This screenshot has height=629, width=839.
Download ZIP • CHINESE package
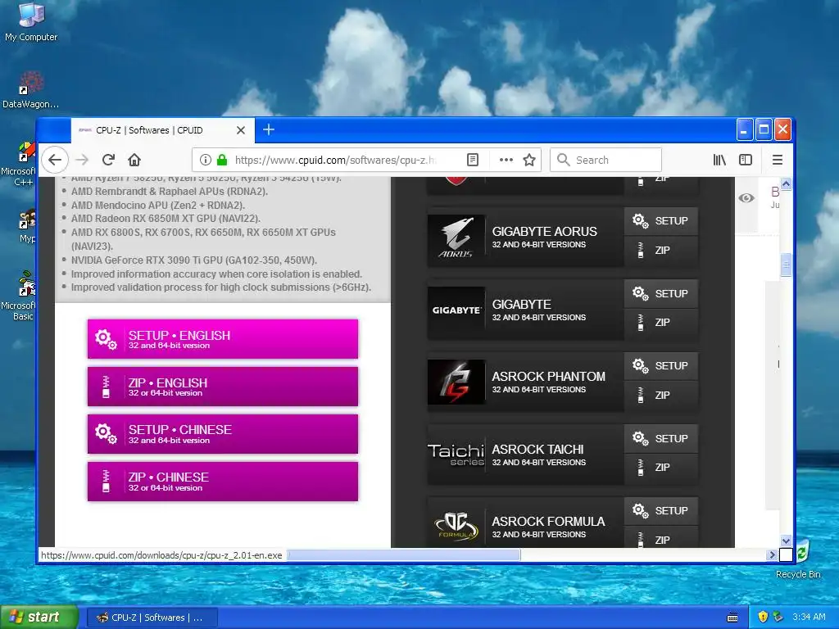click(223, 482)
